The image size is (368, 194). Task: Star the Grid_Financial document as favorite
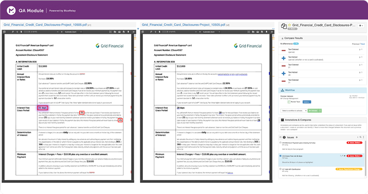coord(290,25)
